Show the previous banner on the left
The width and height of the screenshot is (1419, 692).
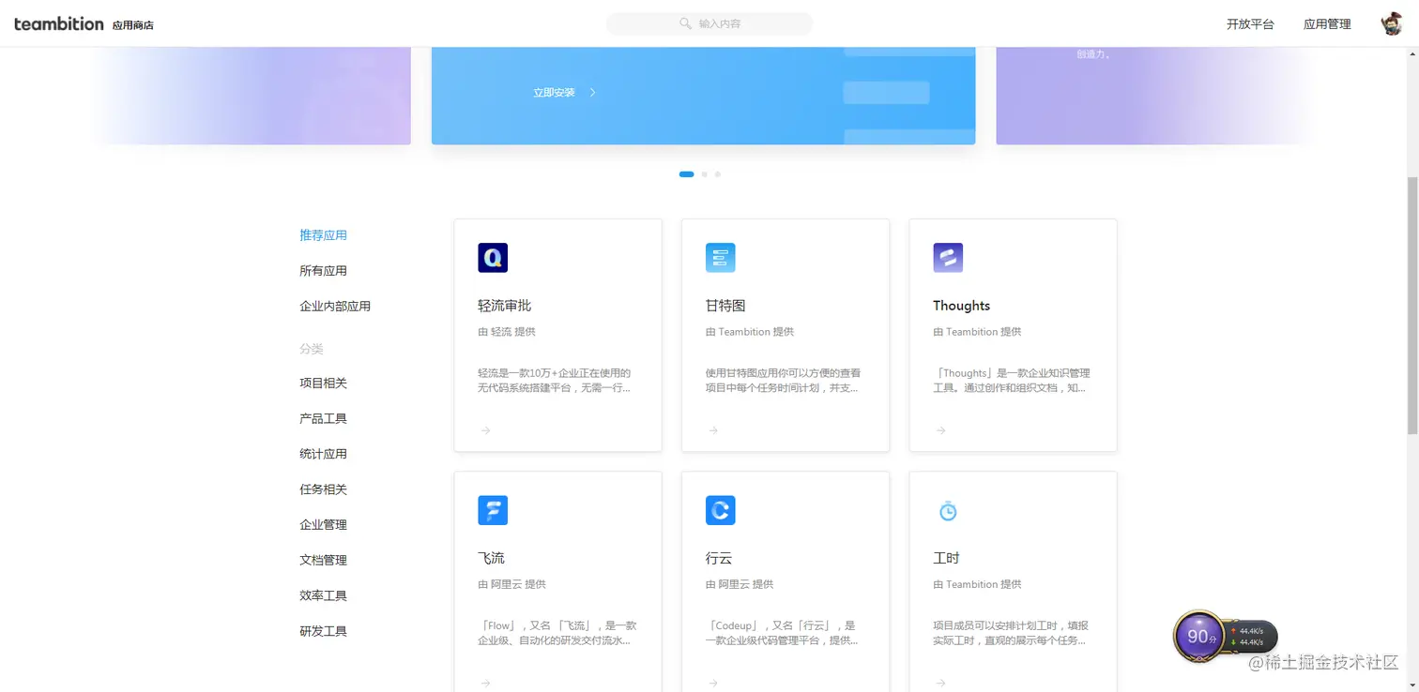tap(252, 96)
